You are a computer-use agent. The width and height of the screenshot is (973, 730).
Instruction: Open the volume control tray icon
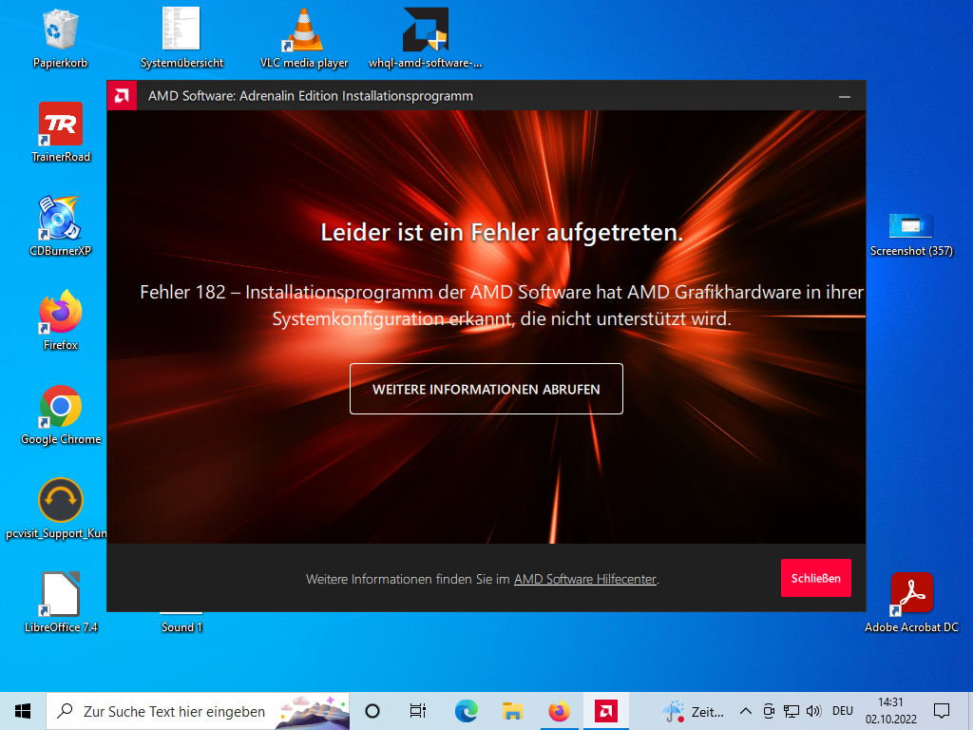[x=813, y=711]
